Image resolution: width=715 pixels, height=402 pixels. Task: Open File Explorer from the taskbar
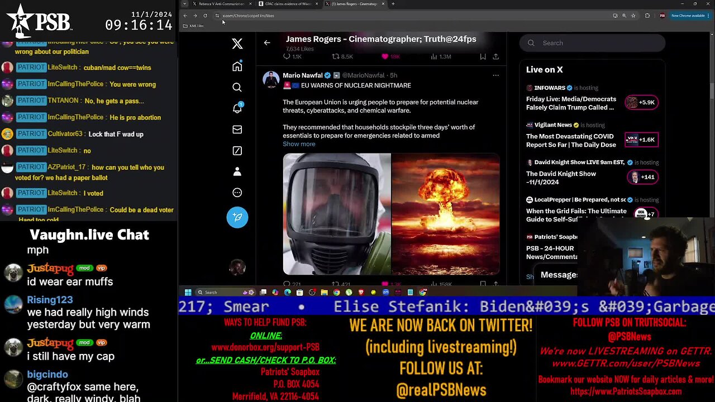324,292
